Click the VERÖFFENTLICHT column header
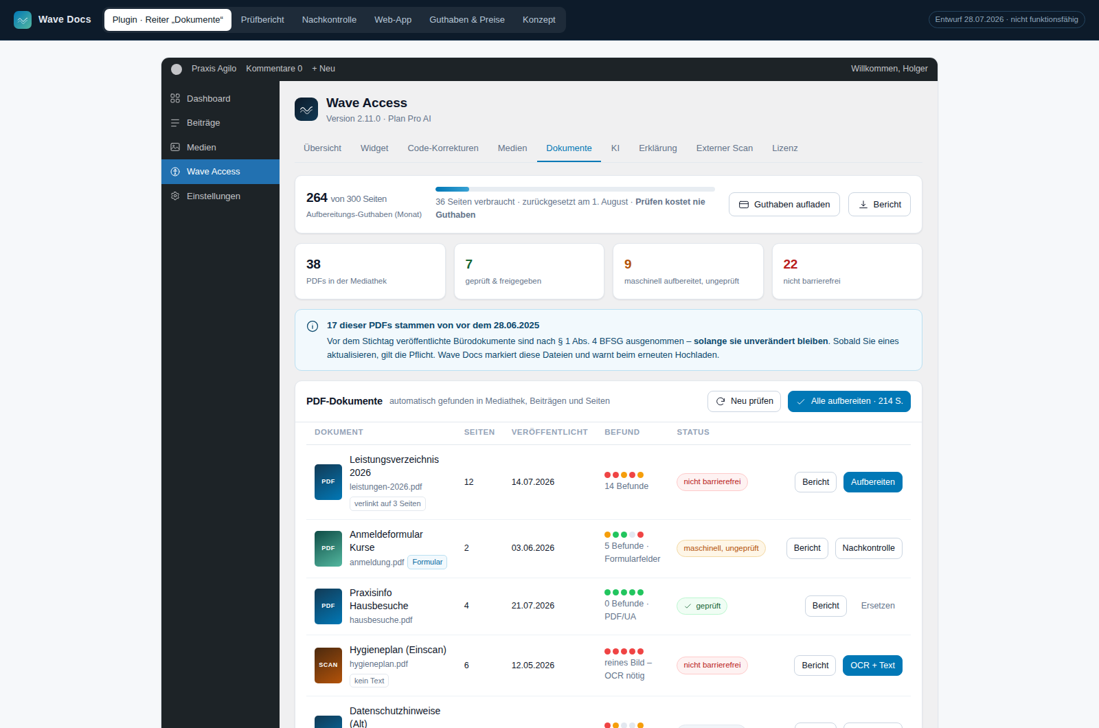This screenshot has width=1099, height=728. tap(549, 433)
